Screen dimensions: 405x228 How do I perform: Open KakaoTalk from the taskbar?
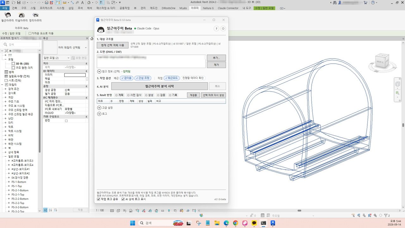(254, 223)
